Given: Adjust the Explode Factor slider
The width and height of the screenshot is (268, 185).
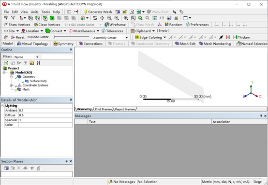Looking at the screenshot, I should 72,37.
